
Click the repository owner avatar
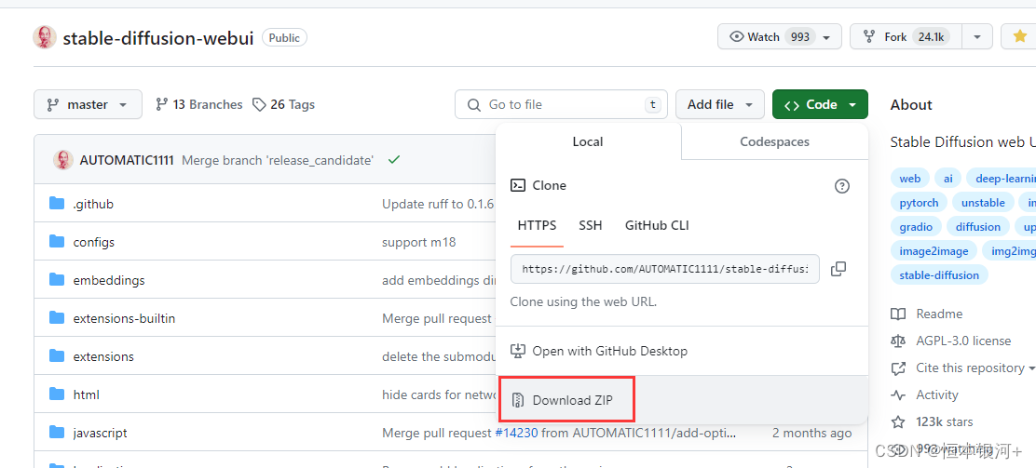tap(44, 37)
